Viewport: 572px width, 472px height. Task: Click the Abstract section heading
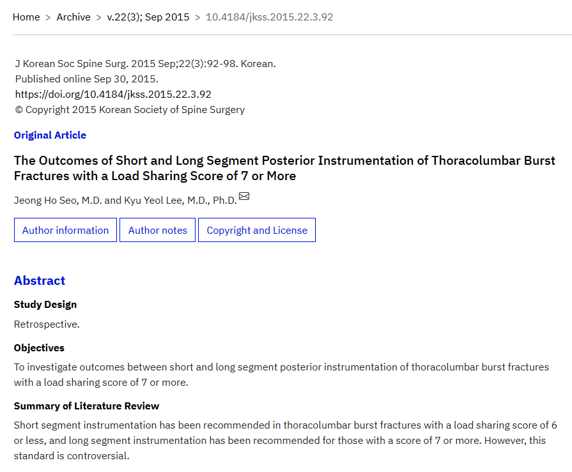[x=40, y=281]
